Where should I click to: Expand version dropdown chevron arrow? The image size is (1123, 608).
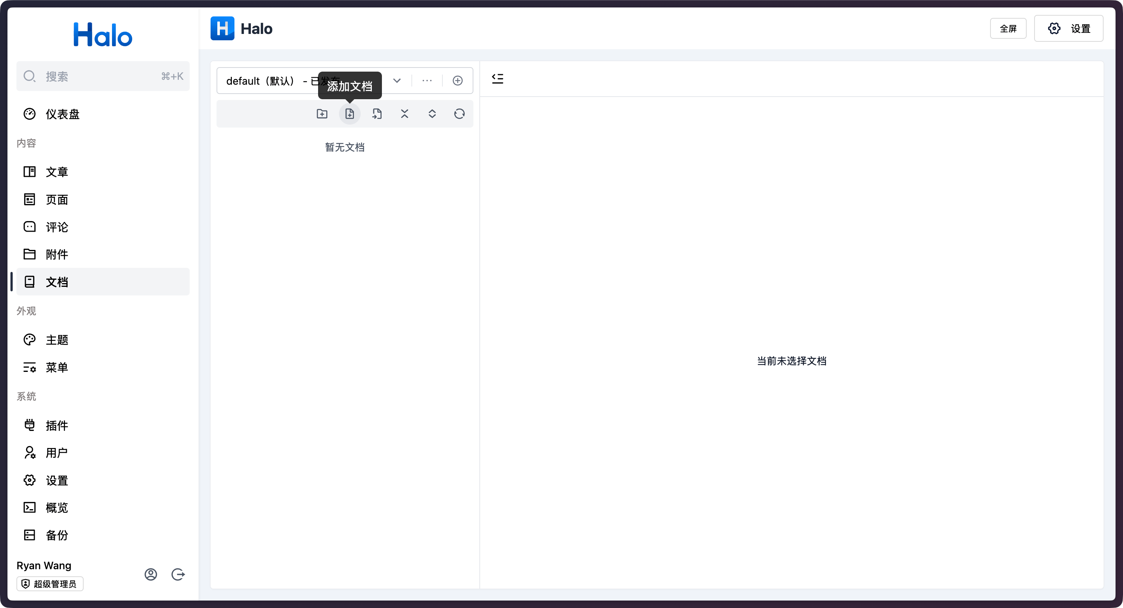point(397,81)
